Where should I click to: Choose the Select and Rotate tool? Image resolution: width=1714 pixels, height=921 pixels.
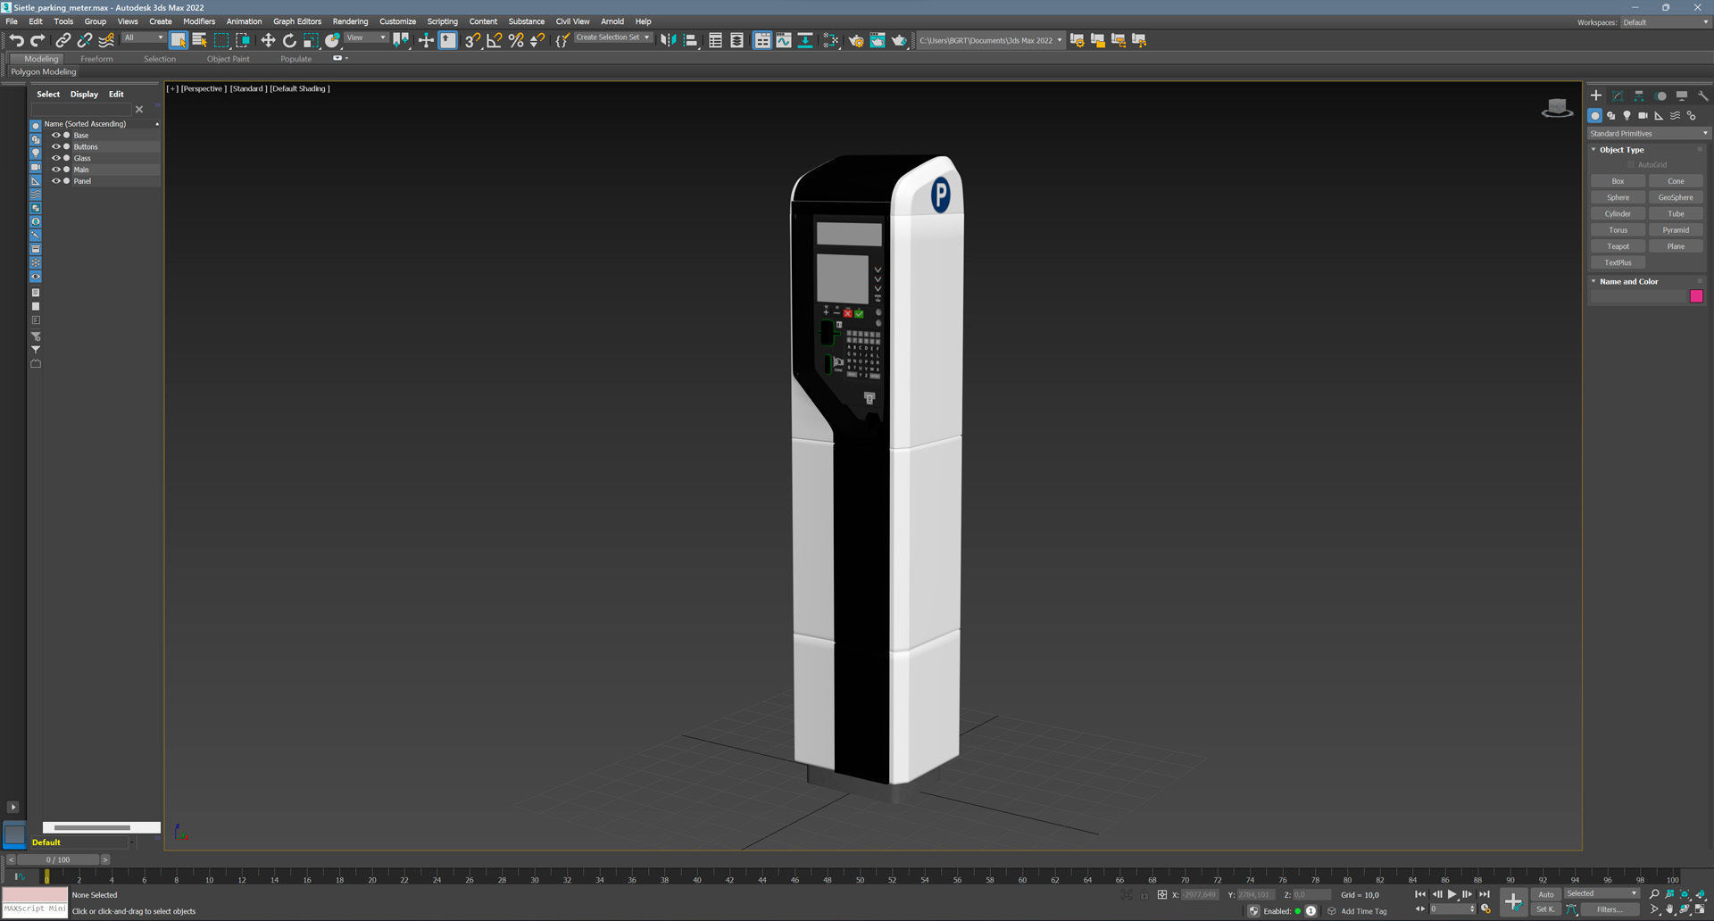pos(289,40)
